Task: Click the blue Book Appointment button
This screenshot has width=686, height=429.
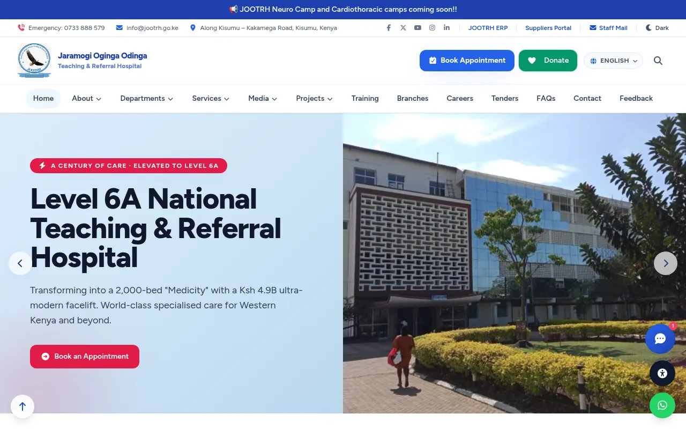Action: (467, 61)
